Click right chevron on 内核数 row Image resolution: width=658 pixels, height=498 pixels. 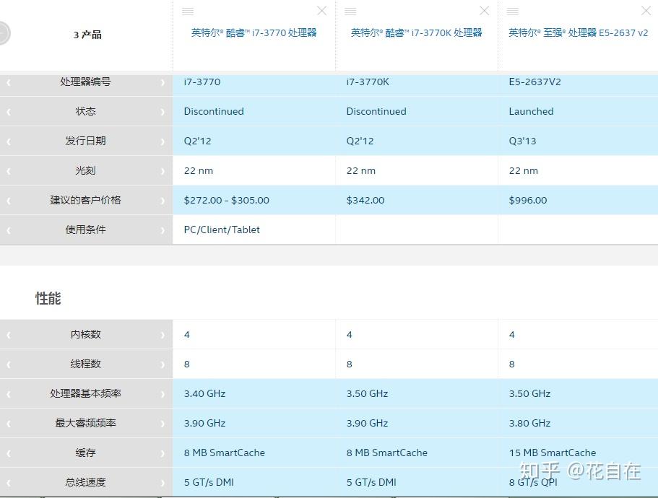163,335
